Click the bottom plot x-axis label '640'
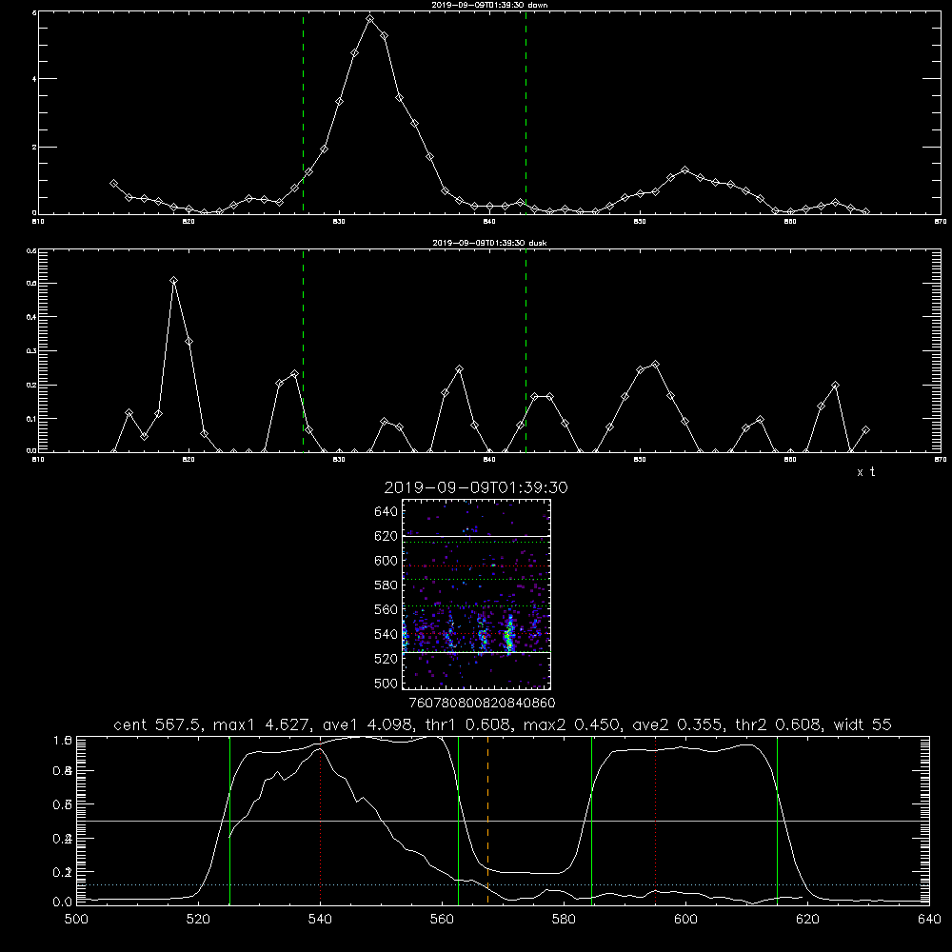 929,920
